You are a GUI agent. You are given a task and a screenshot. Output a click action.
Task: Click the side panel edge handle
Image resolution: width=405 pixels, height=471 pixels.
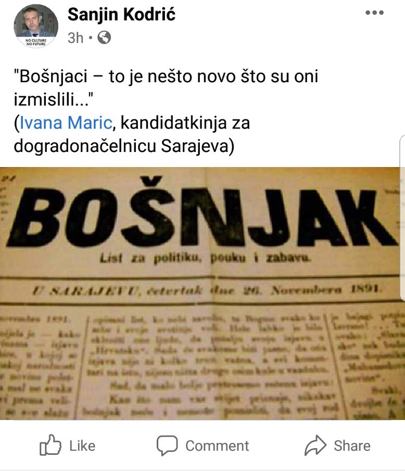click(x=402, y=218)
